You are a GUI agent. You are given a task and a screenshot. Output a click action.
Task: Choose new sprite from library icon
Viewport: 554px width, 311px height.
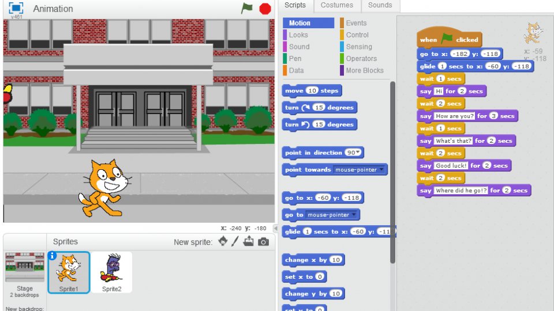[223, 242]
